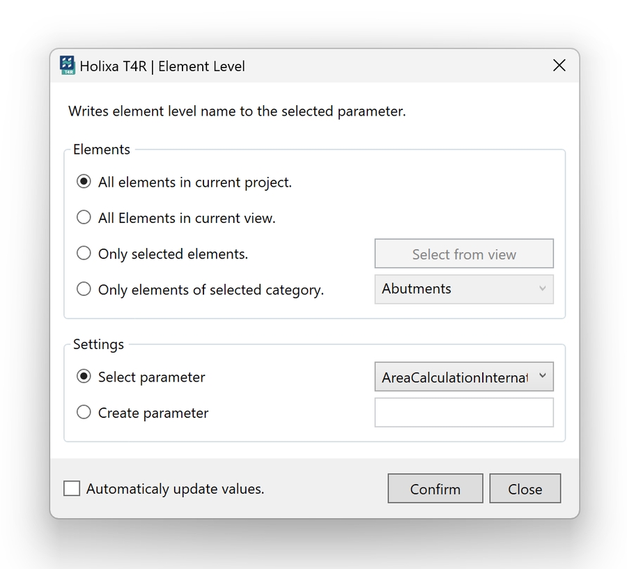Image resolution: width=627 pixels, height=569 pixels.
Task: Click the Confirm button
Action: pyautogui.click(x=435, y=489)
